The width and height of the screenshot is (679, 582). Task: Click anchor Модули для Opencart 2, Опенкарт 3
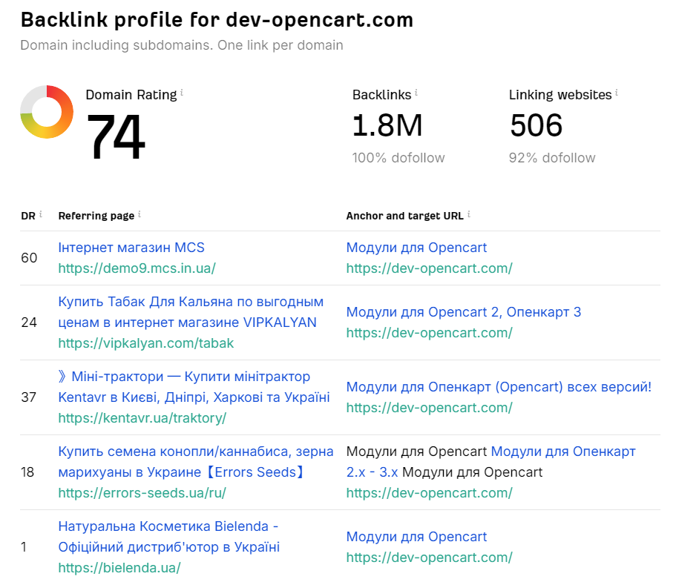click(x=463, y=312)
